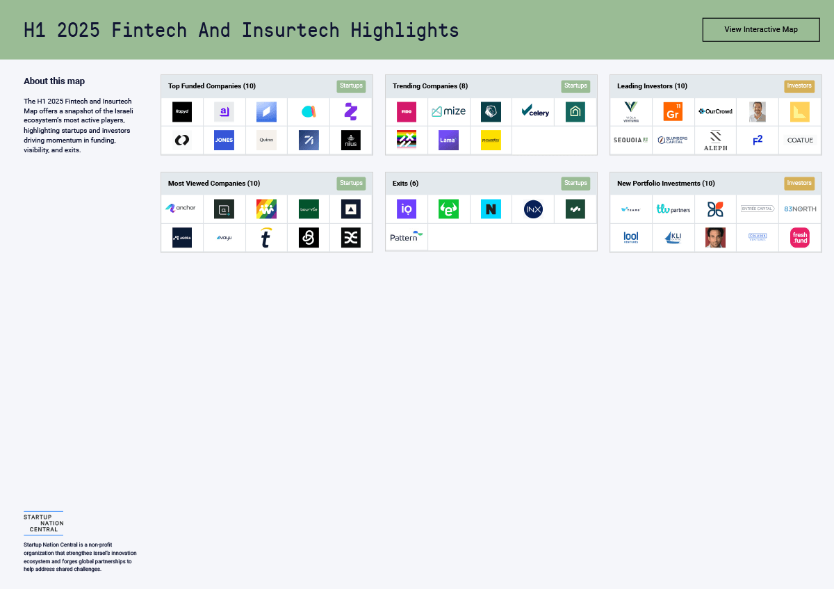Select the dark teal lion logo

[491, 112]
